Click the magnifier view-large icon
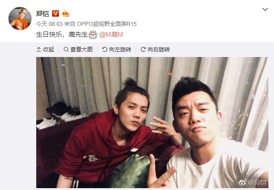 pos(66,50)
